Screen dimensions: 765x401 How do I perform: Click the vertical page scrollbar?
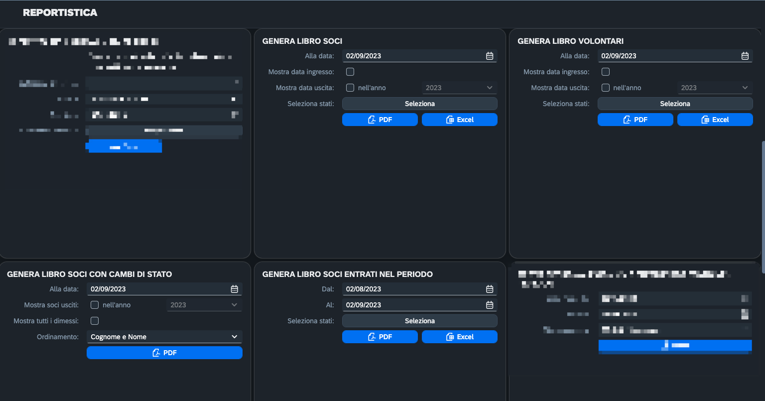pyautogui.click(x=763, y=206)
